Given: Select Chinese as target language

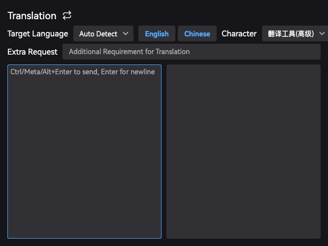Looking at the screenshot, I should click(197, 33).
